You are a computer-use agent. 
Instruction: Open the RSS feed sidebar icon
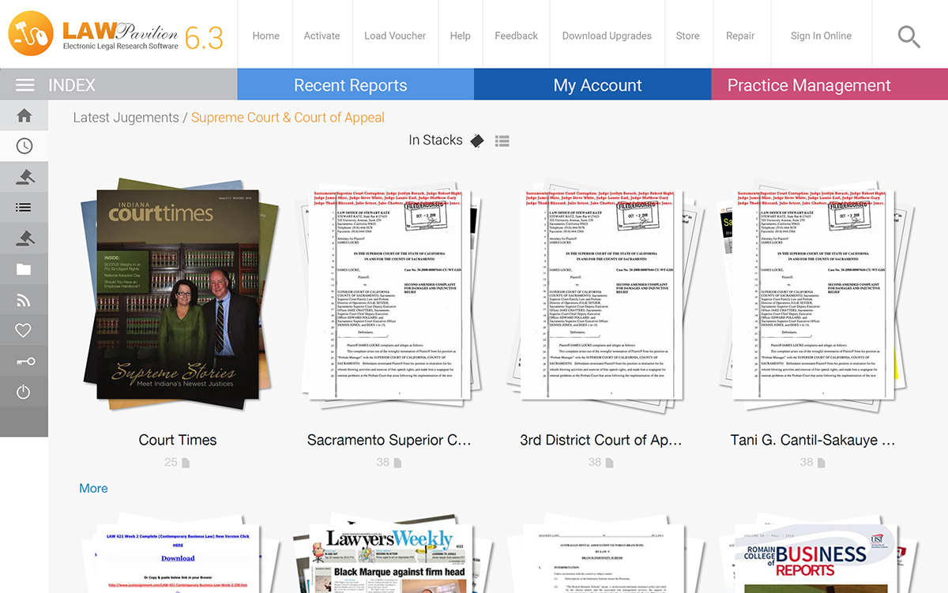[24, 300]
